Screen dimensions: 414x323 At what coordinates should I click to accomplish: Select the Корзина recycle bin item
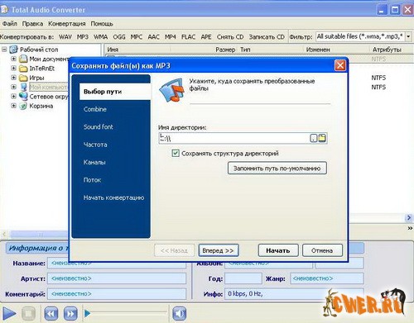41,106
